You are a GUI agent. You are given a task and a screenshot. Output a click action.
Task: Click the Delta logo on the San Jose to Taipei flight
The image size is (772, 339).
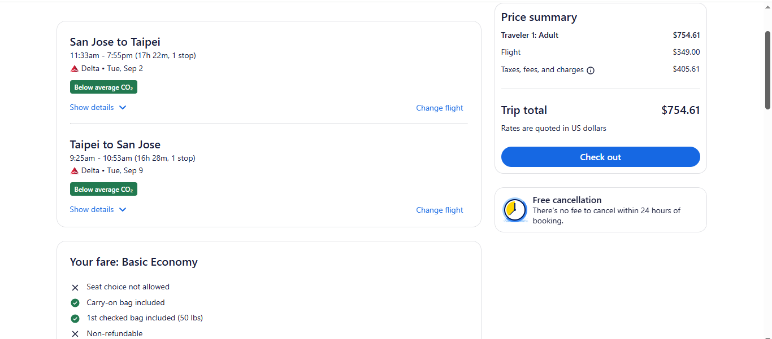pyautogui.click(x=75, y=69)
